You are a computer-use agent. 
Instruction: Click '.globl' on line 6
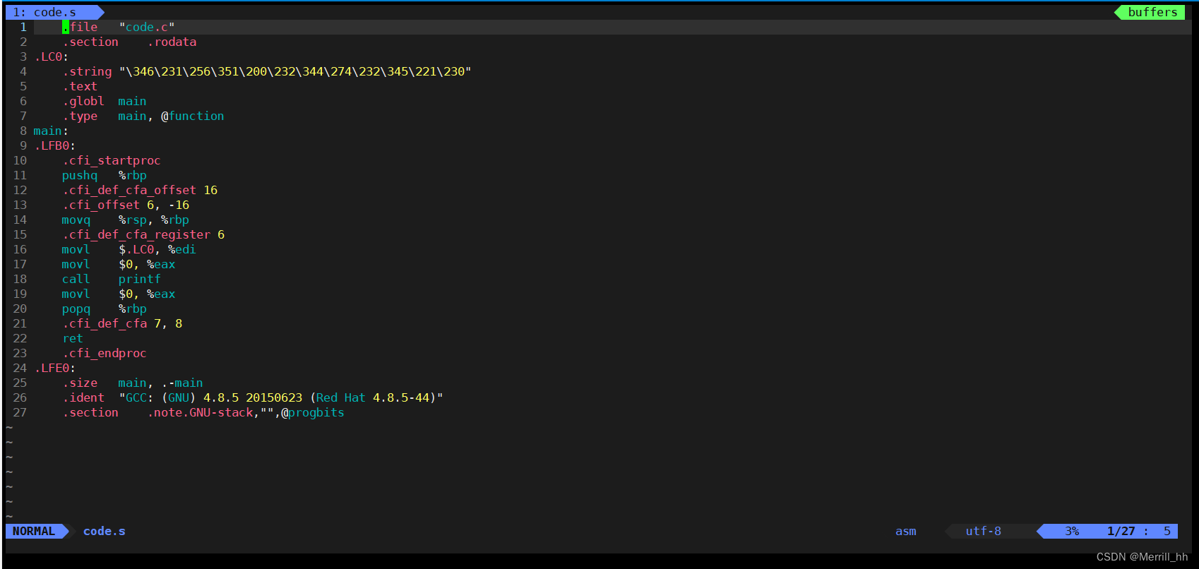coord(83,101)
